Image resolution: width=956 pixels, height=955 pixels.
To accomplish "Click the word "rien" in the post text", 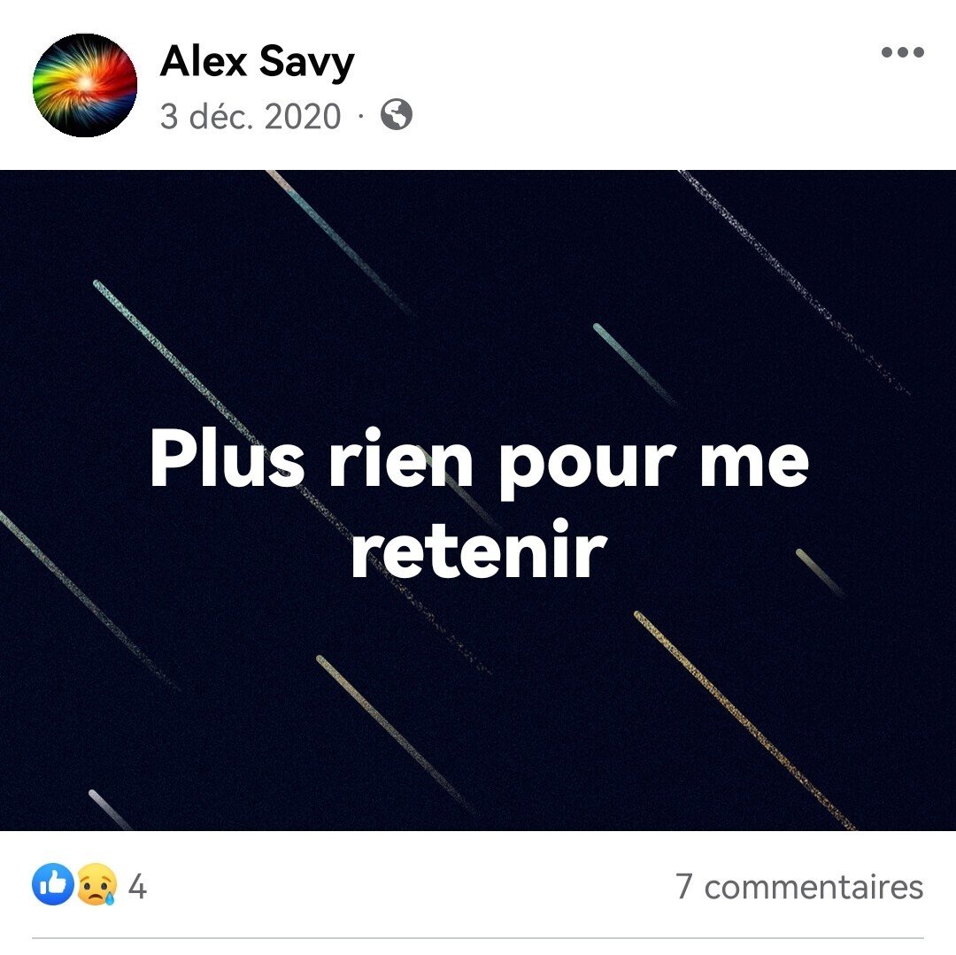I will click(401, 458).
